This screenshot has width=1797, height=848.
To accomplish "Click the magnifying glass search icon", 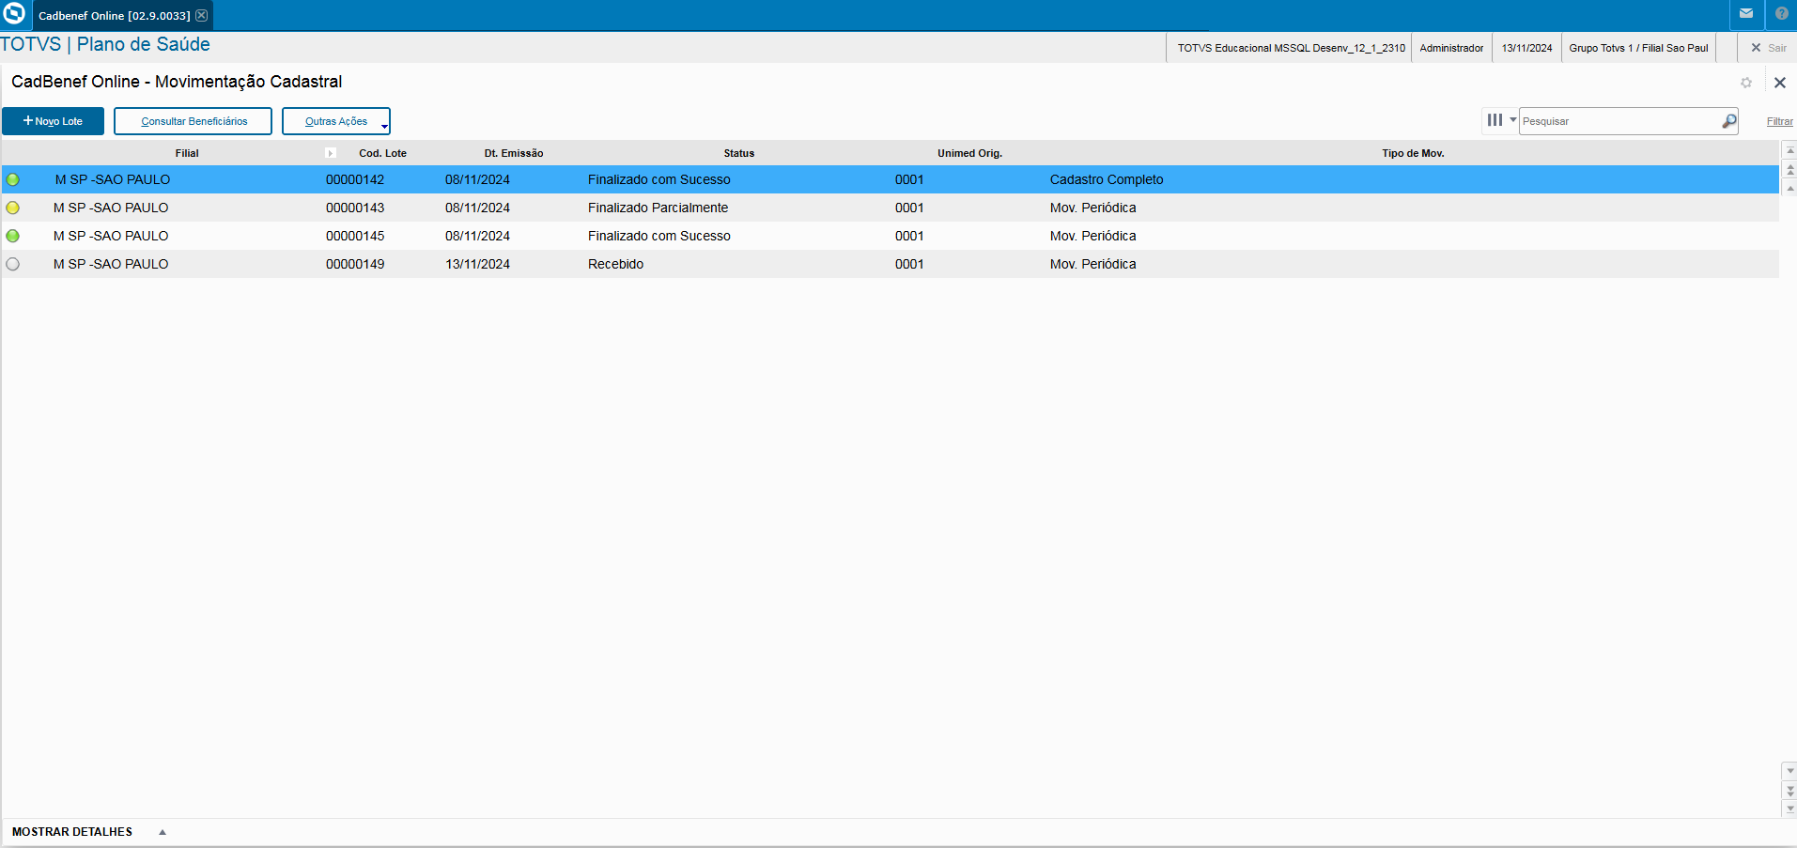I will 1728,121.
